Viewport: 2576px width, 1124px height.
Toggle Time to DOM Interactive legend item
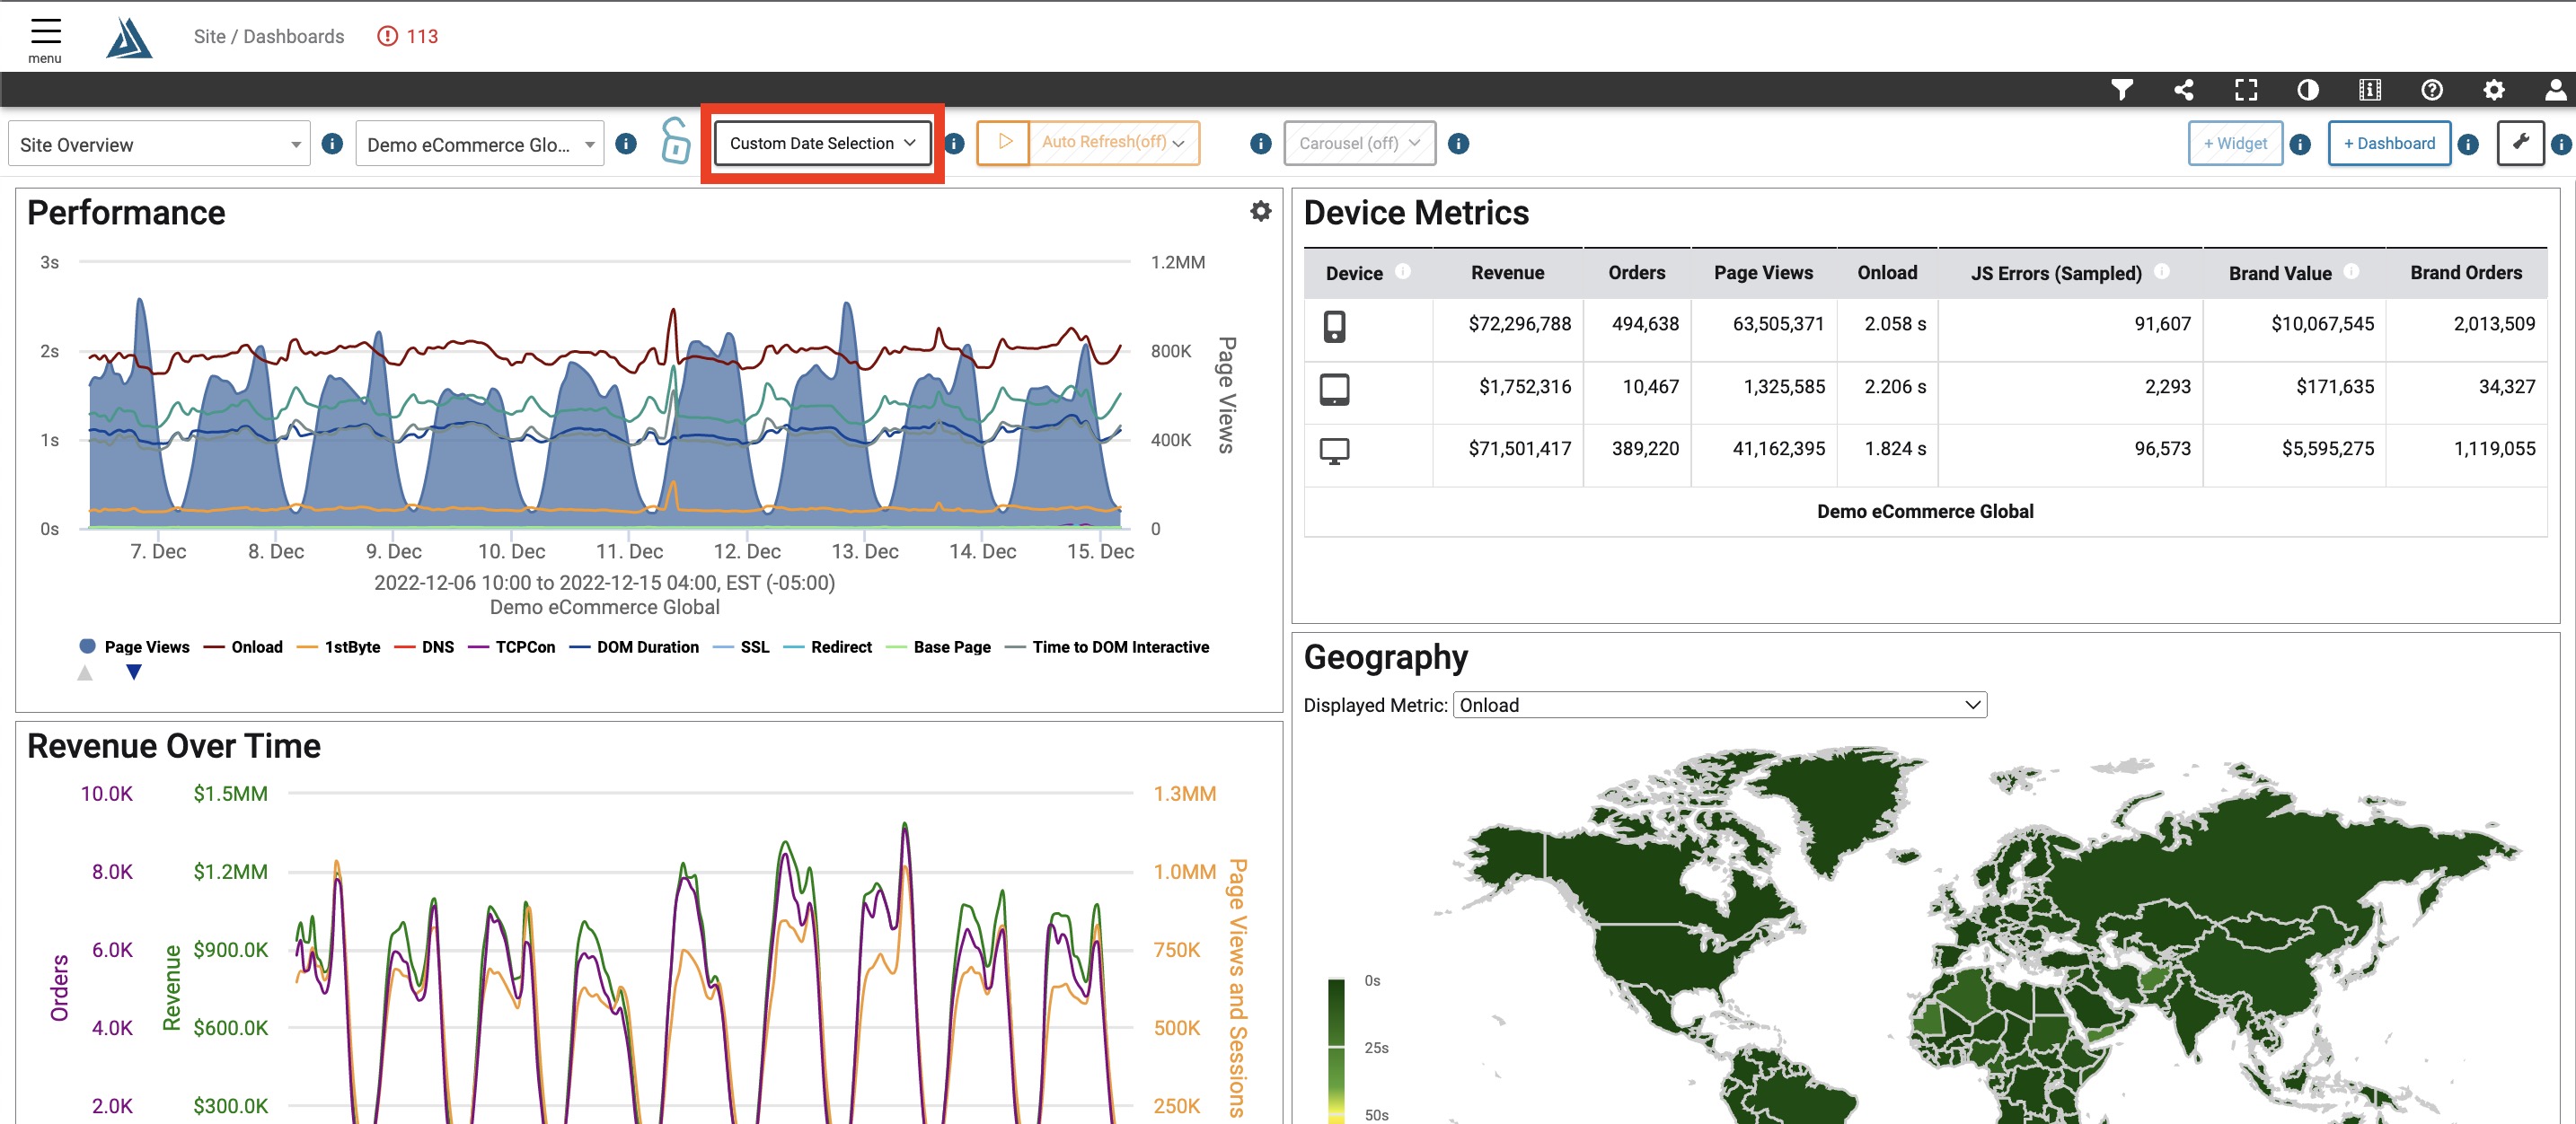click(x=1107, y=646)
